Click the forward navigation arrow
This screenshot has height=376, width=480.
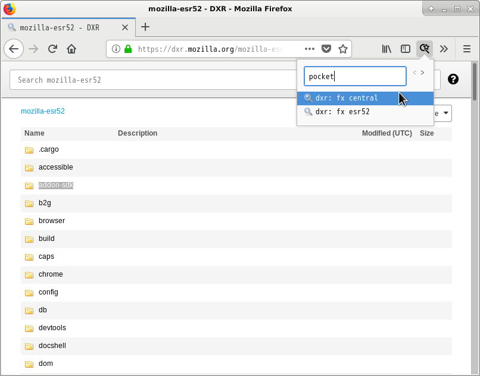[33, 49]
